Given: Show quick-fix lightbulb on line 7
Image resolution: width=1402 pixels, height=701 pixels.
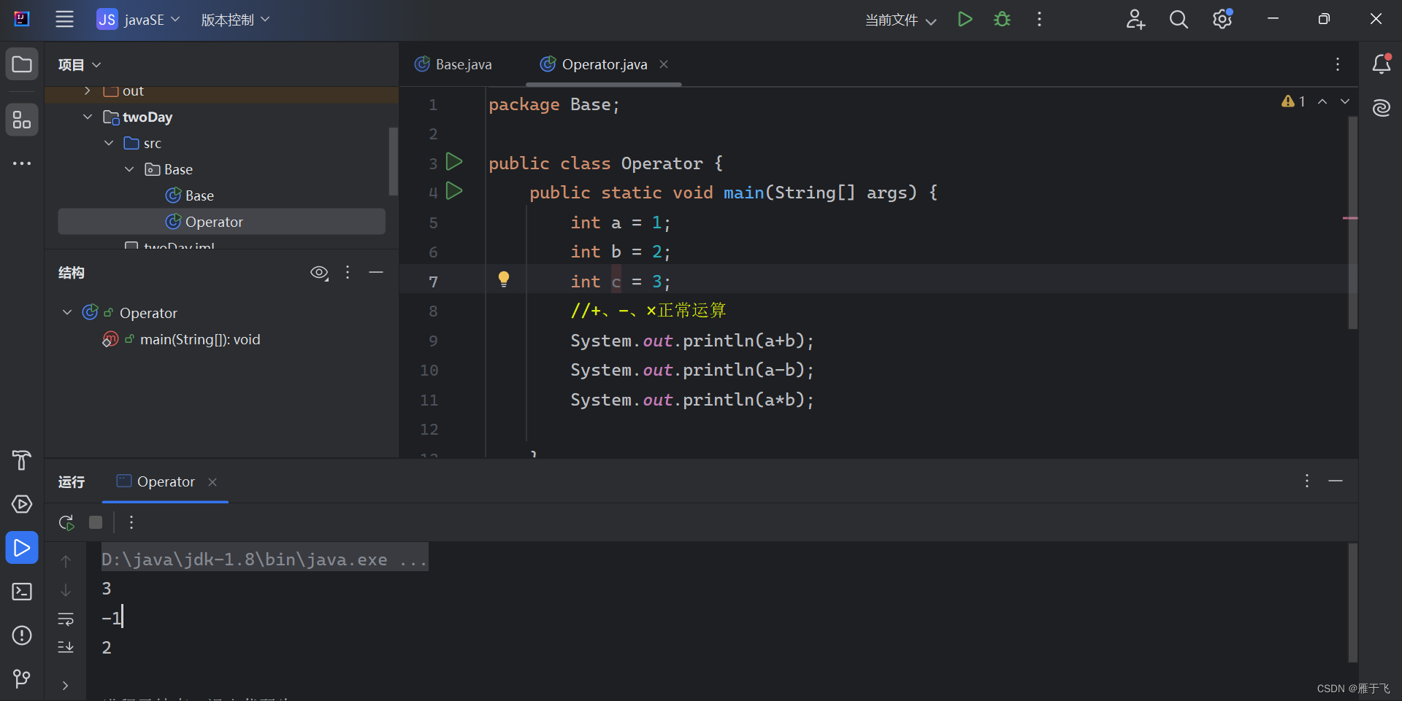Looking at the screenshot, I should (504, 279).
